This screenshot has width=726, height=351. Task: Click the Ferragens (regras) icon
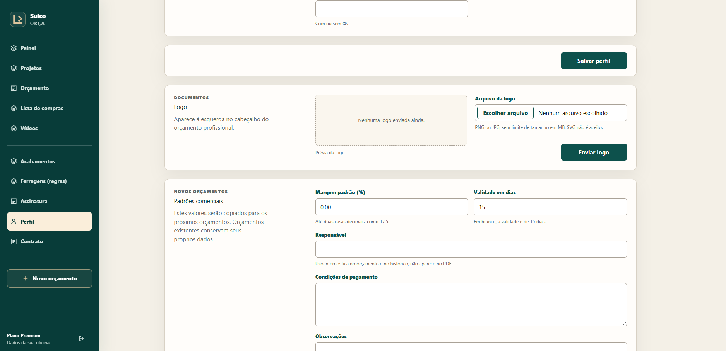pyautogui.click(x=14, y=181)
